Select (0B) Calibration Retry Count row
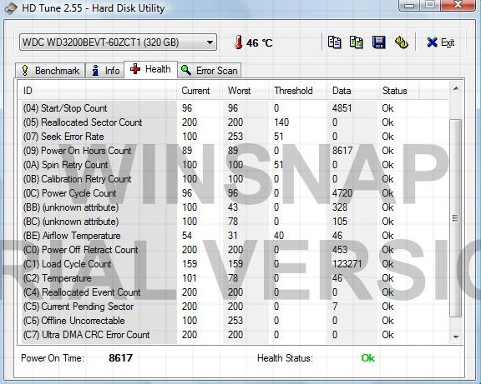This screenshot has width=481, height=384. (x=235, y=179)
